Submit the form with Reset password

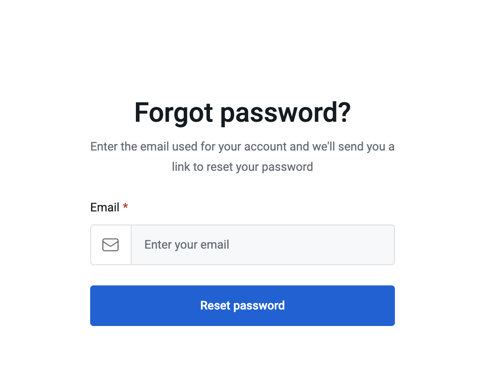pos(242,306)
